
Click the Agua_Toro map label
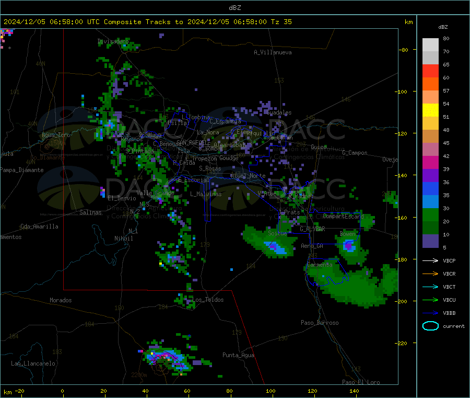click(56, 135)
